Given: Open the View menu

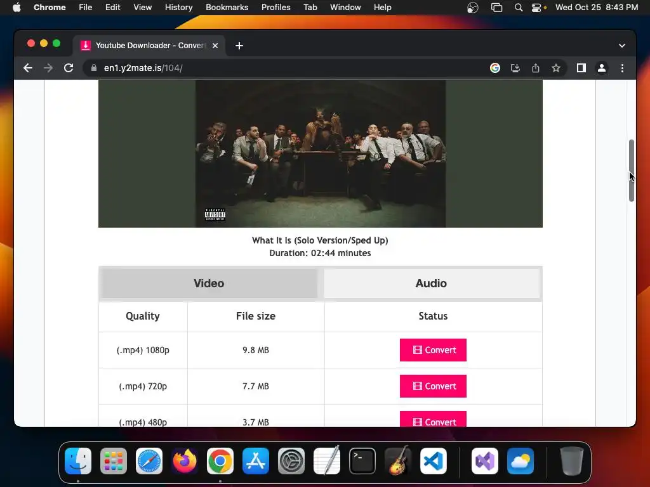Looking at the screenshot, I should tap(143, 7).
